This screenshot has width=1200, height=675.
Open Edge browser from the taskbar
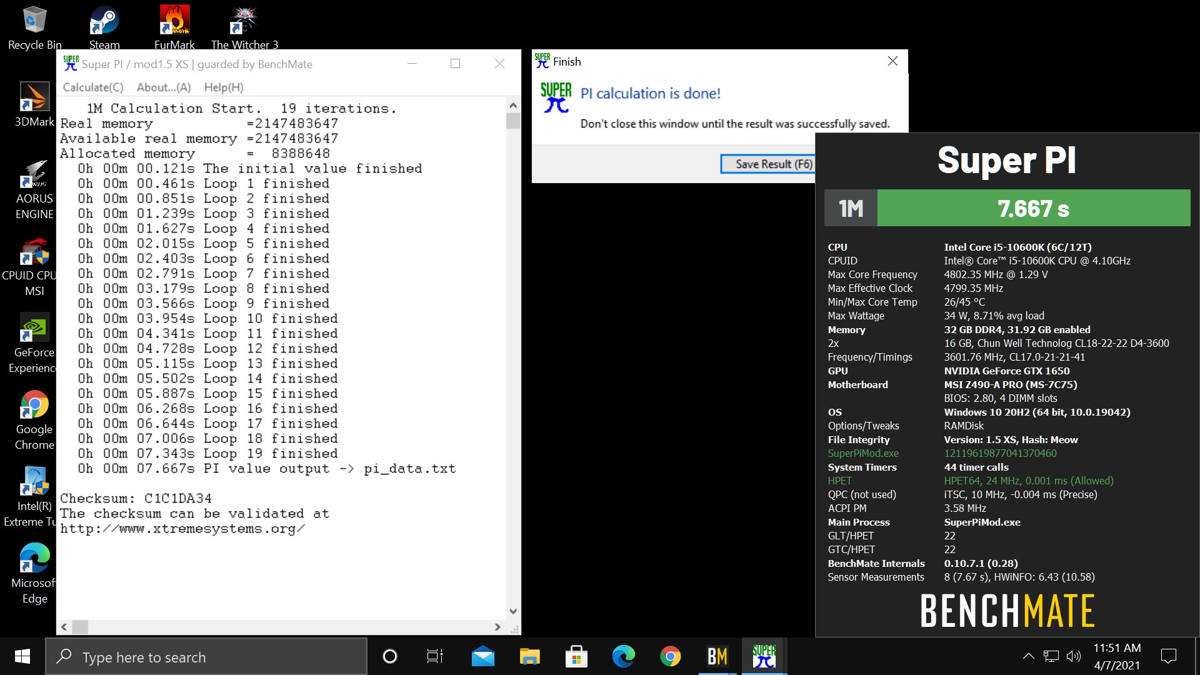[x=623, y=656]
